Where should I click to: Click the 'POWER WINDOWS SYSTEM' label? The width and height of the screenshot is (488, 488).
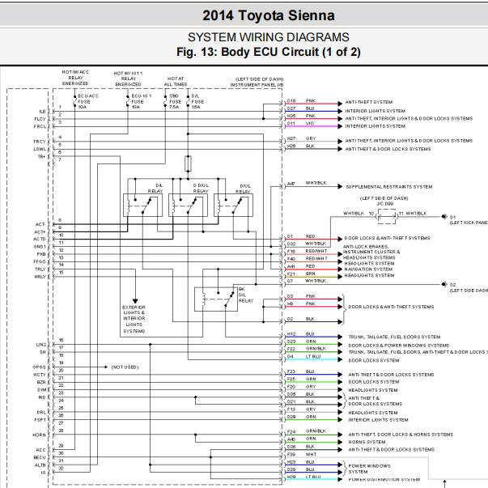(369, 469)
